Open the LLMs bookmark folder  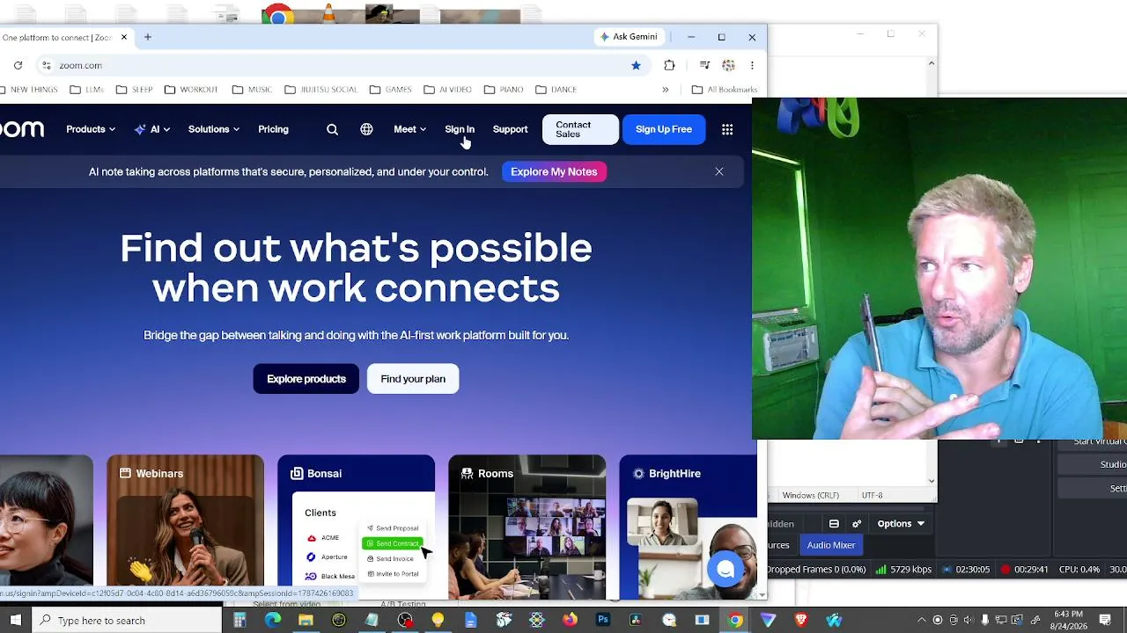click(87, 90)
